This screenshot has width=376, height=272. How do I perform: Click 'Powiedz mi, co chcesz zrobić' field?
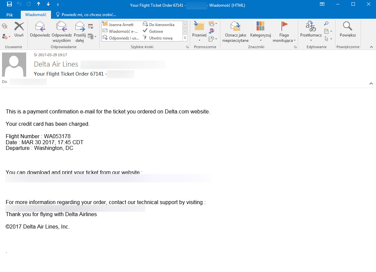pos(89,15)
